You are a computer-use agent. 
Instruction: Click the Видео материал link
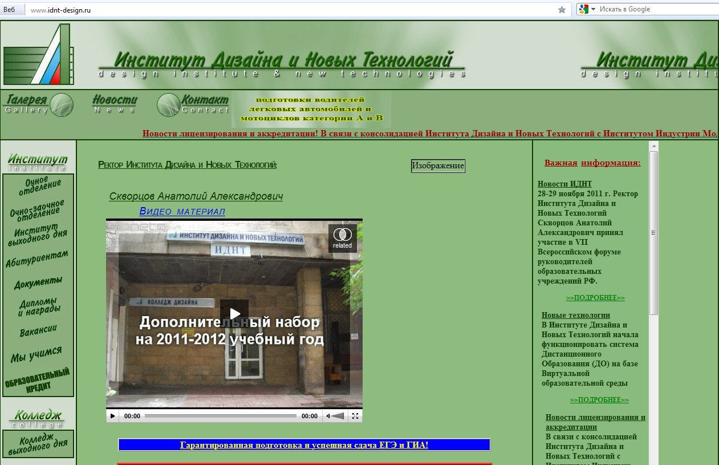pos(182,211)
